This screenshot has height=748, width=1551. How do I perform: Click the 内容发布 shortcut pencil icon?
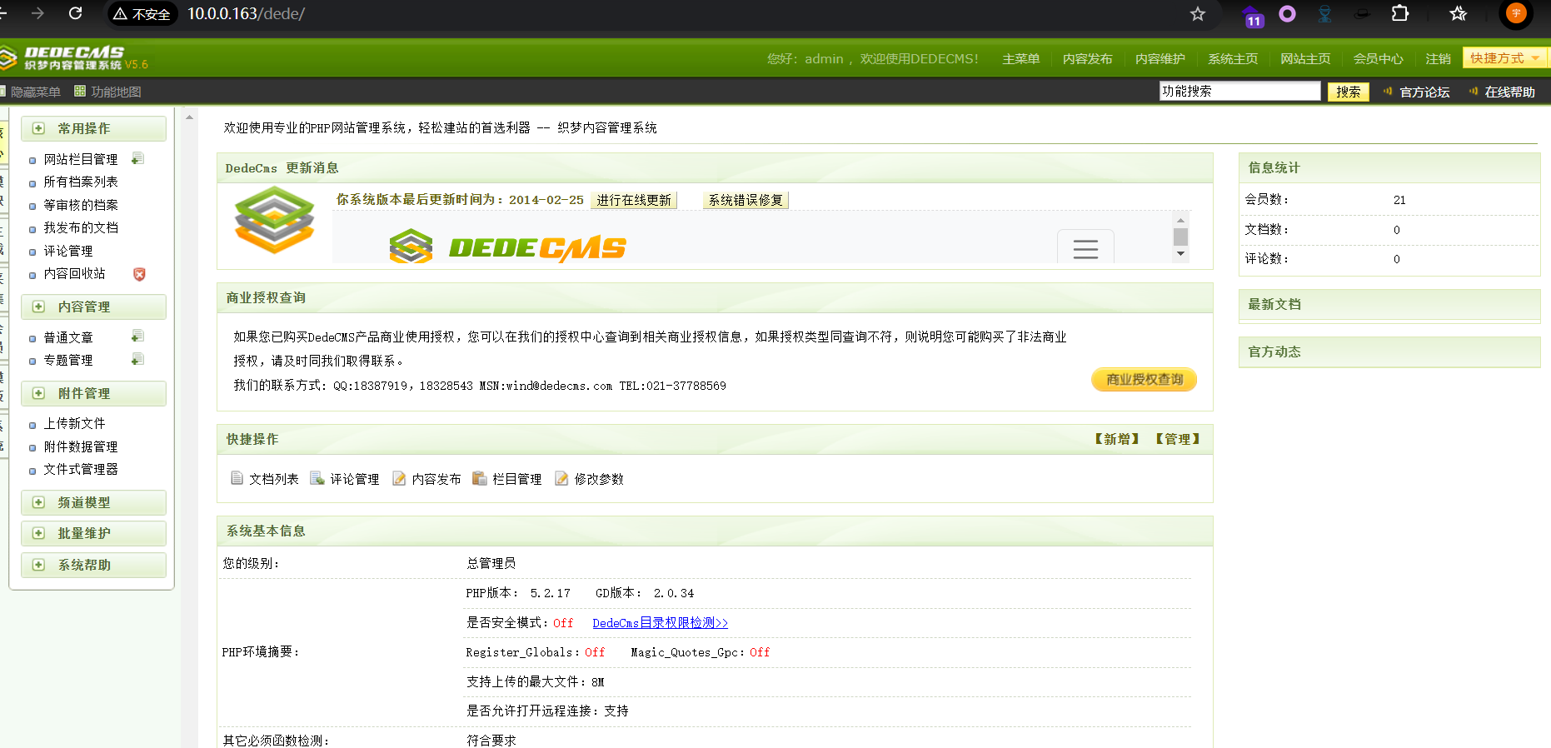[x=399, y=478]
